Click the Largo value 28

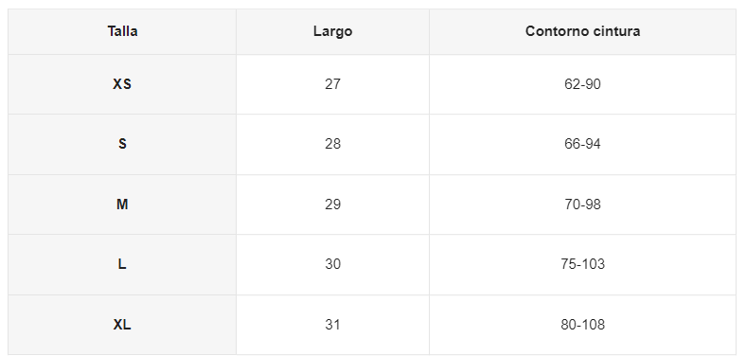(x=332, y=144)
